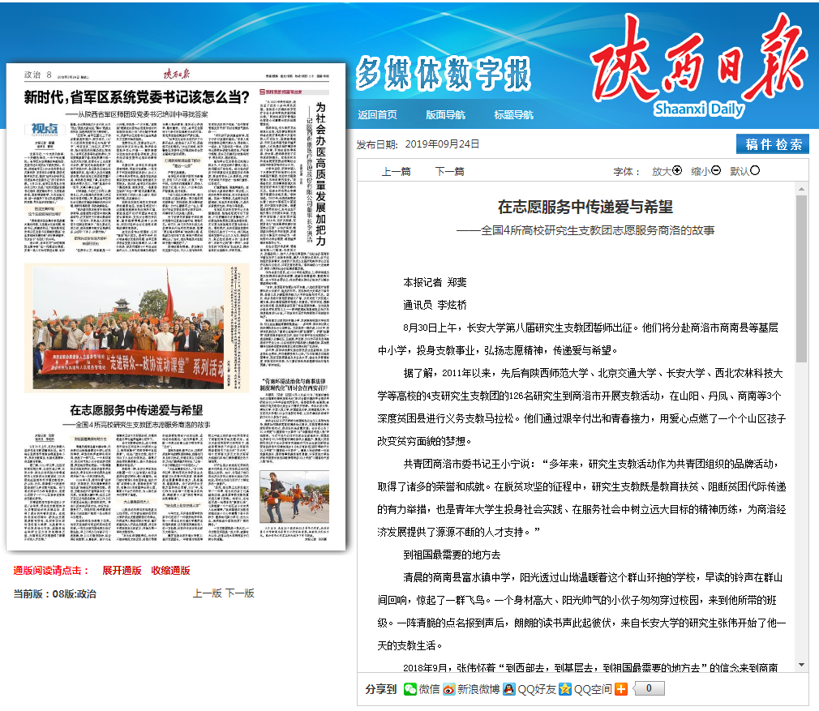Click the 放大 font enlarge plus icon
The height and width of the screenshot is (711, 819).
click(x=677, y=171)
